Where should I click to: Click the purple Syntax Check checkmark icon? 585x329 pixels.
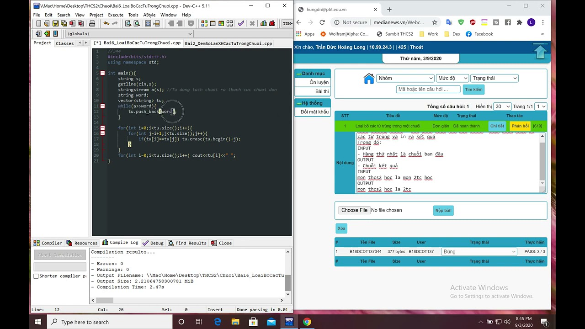pyautogui.click(x=241, y=24)
